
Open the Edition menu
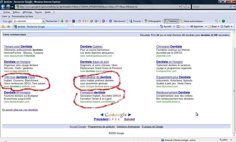[16, 12]
